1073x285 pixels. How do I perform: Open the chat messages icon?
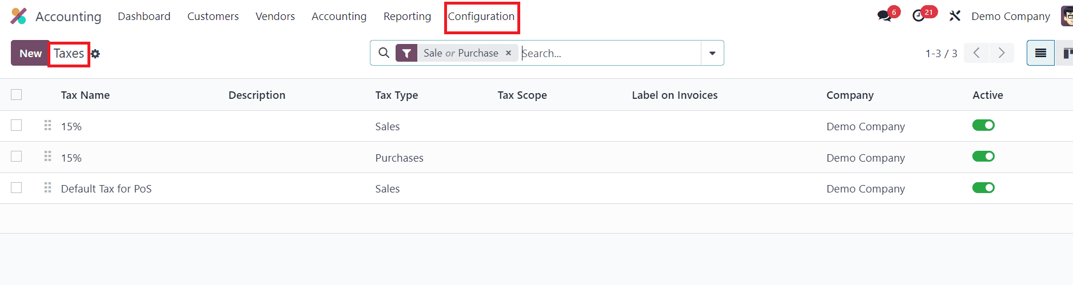point(884,16)
